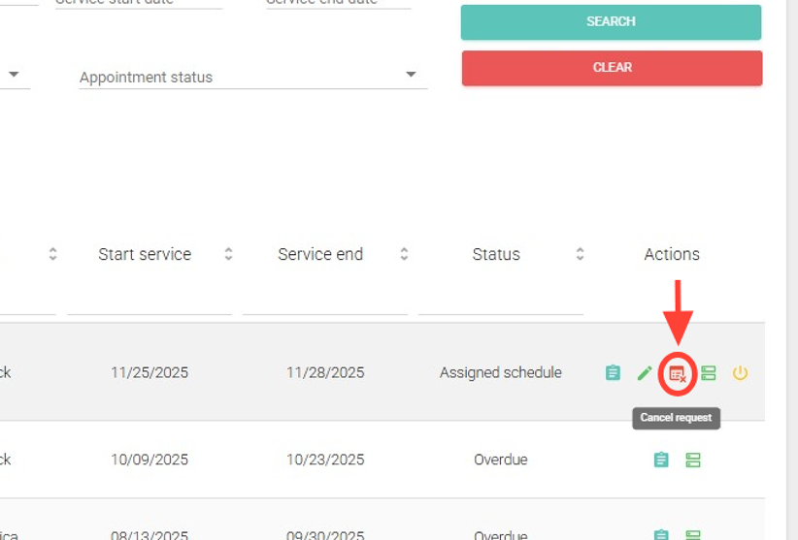Sort table by Start service arrows
This screenshot has width=798, height=540.
pos(228,254)
